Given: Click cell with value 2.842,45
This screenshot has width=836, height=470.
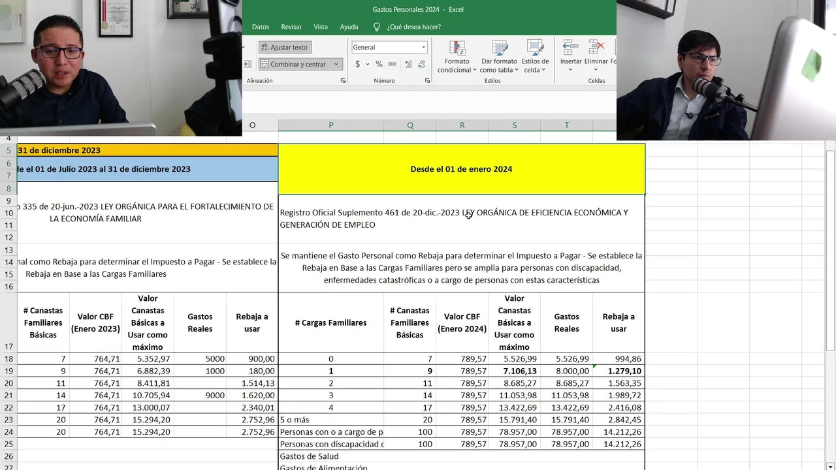Looking at the screenshot, I should pyautogui.click(x=619, y=420).
